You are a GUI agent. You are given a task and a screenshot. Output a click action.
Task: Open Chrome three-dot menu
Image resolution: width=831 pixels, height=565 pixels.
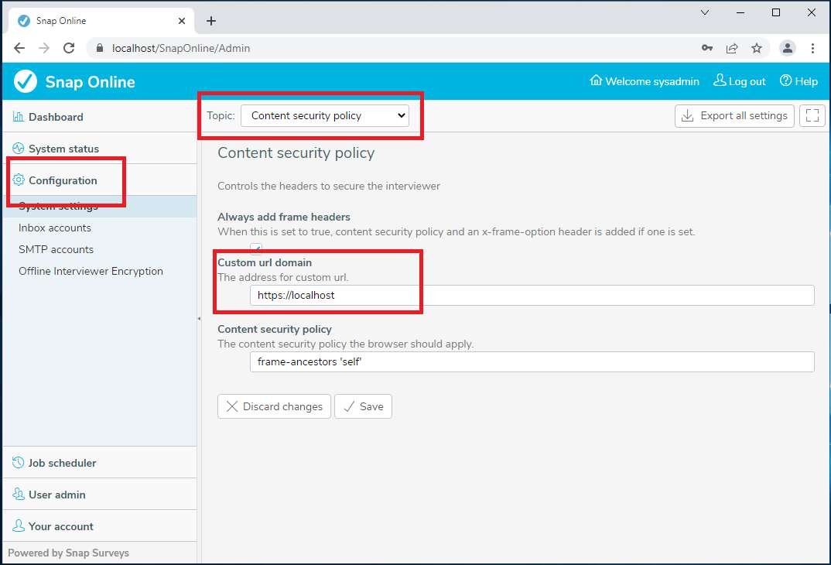click(x=812, y=48)
